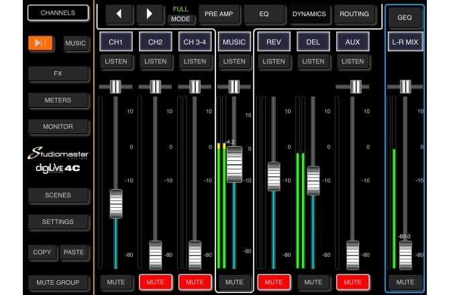This screenshot has width=451, height=295.
Task: Click the MUSIC channel pan knob
Action: [234, 86]
